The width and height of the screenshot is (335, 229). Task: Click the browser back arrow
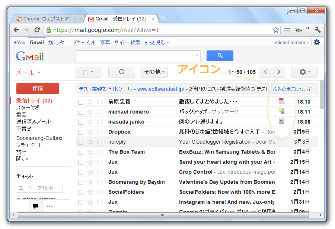pos(16,30)
